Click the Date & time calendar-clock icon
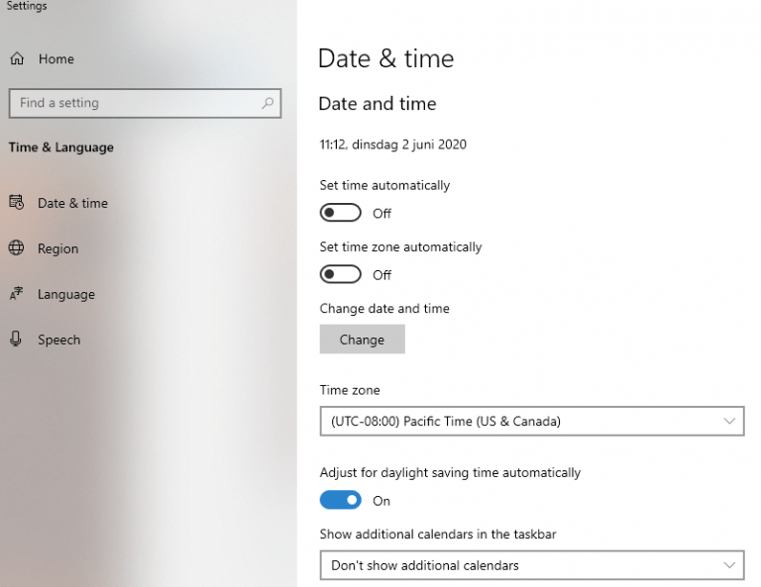Screen dimensions: 761x587 tap(17, 202)
